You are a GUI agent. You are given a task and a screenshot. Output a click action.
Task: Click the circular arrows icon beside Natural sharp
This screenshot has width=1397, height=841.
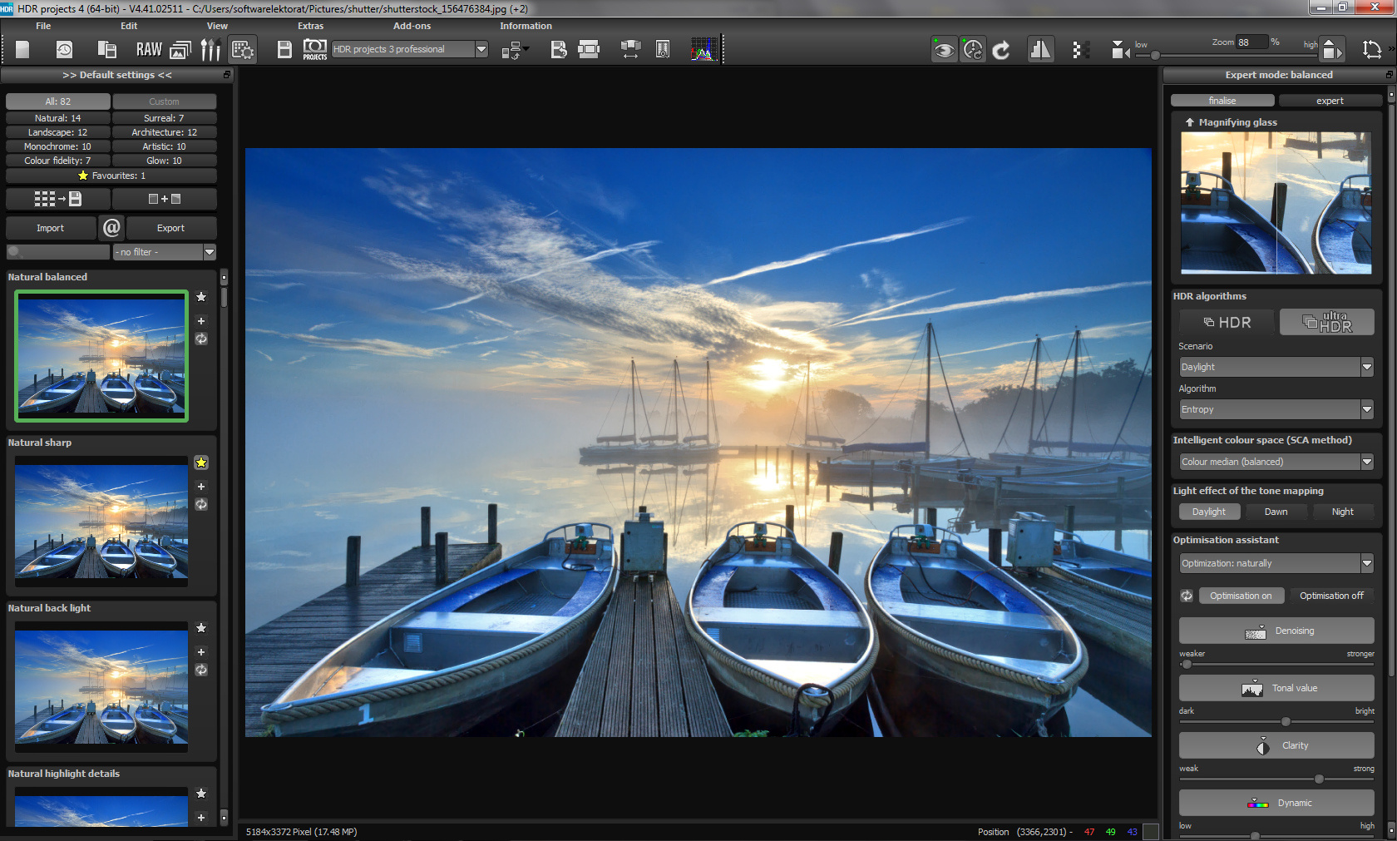(201, 504)
